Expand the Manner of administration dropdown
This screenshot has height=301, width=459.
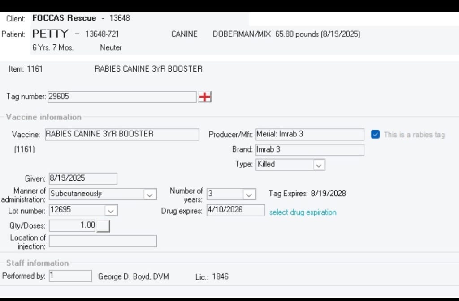pyautogui.click(x=150, y=195)
